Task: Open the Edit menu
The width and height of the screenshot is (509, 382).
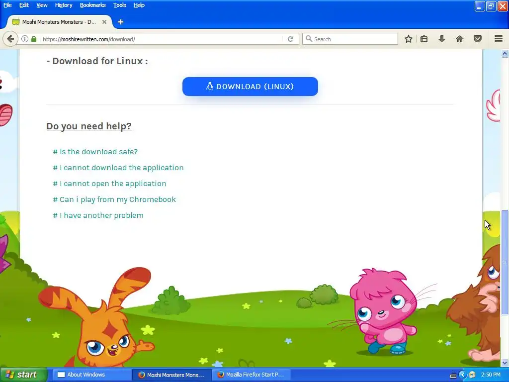Action: click(x=24, y=5)
